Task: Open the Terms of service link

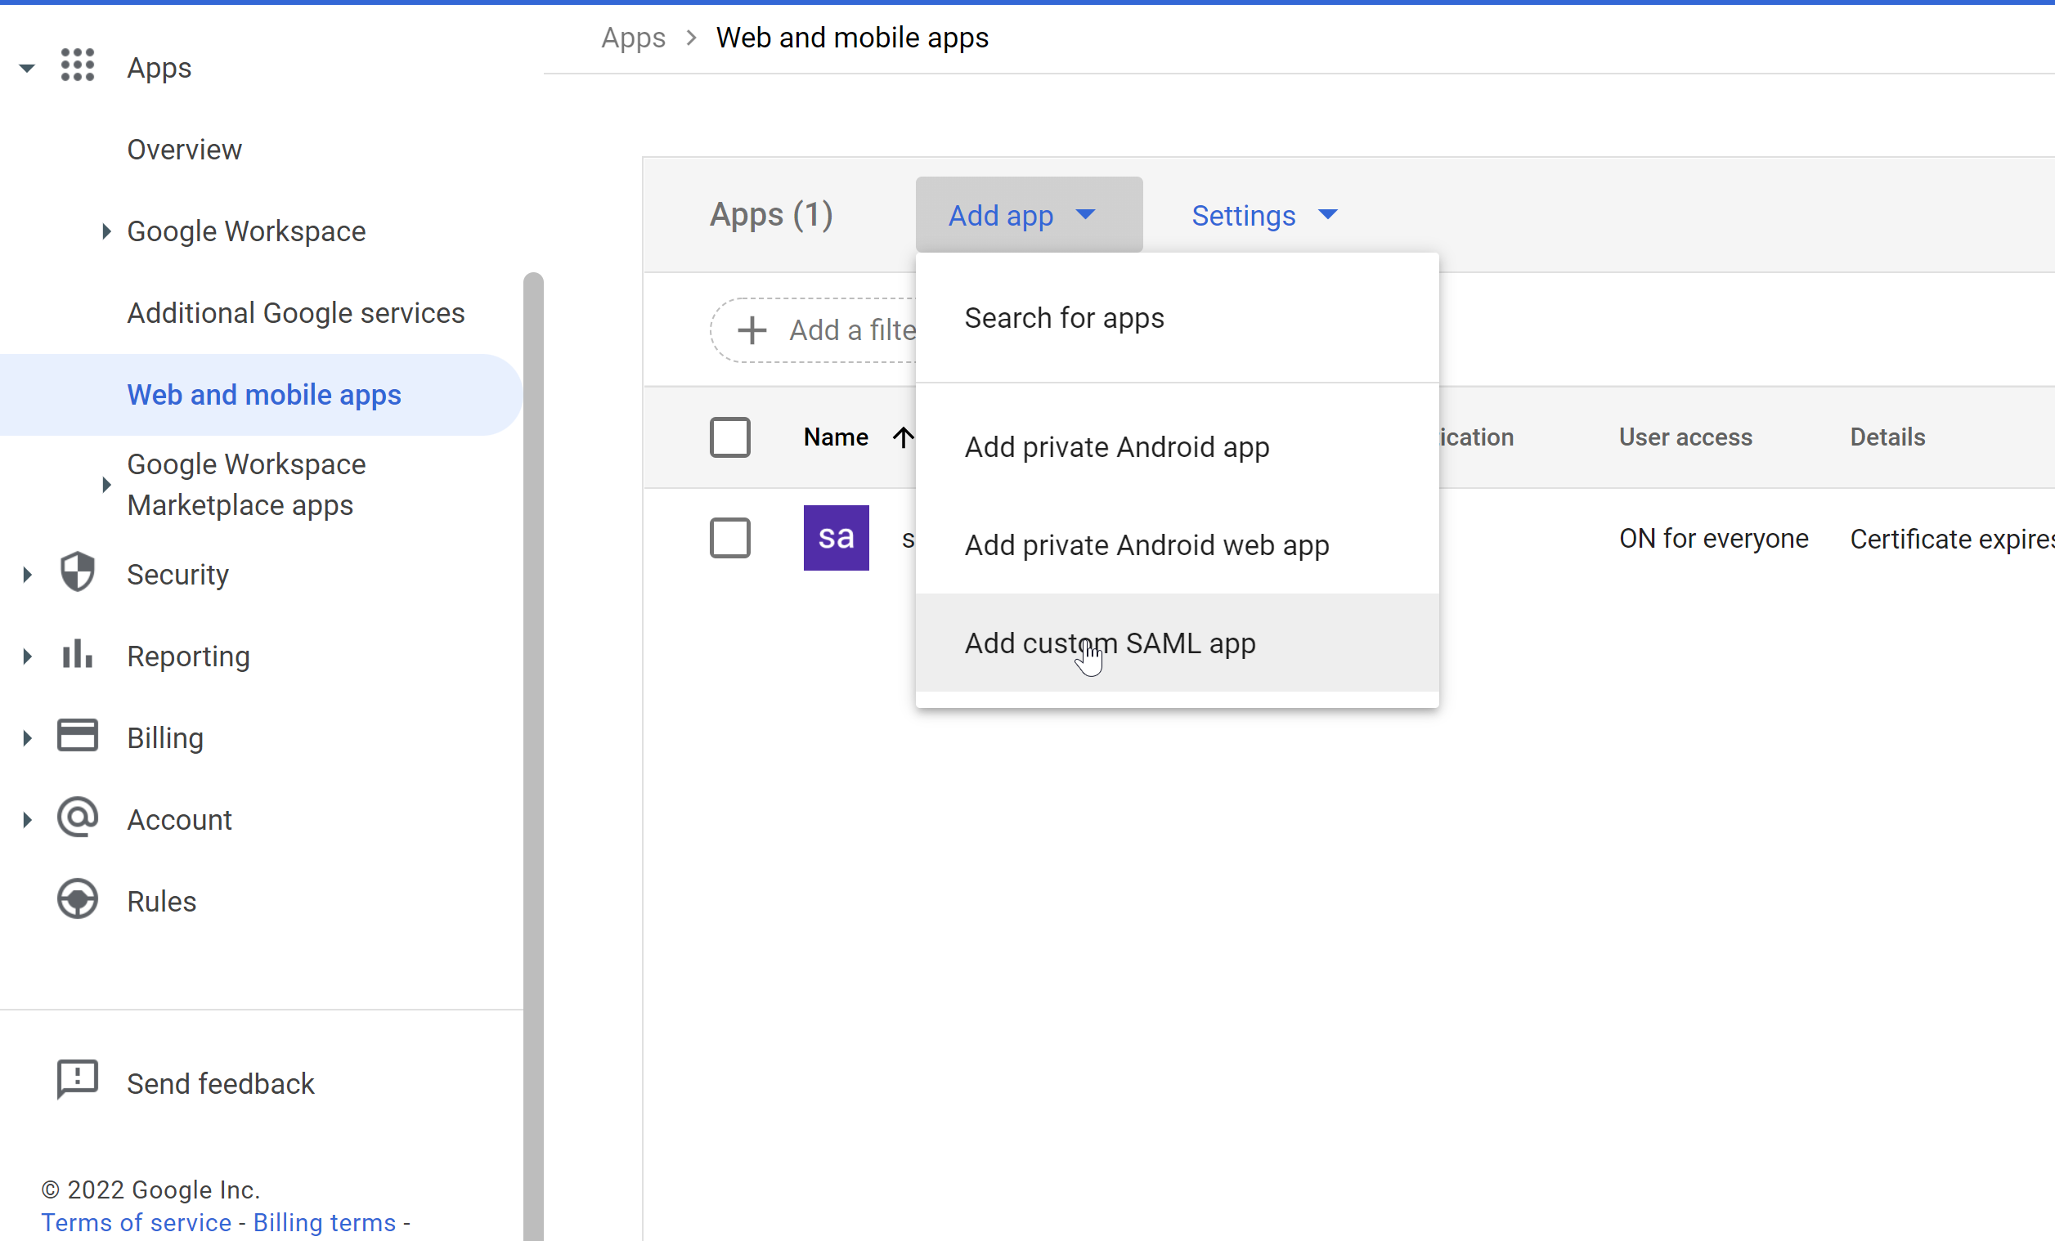Action: (x=136, y=1222)
